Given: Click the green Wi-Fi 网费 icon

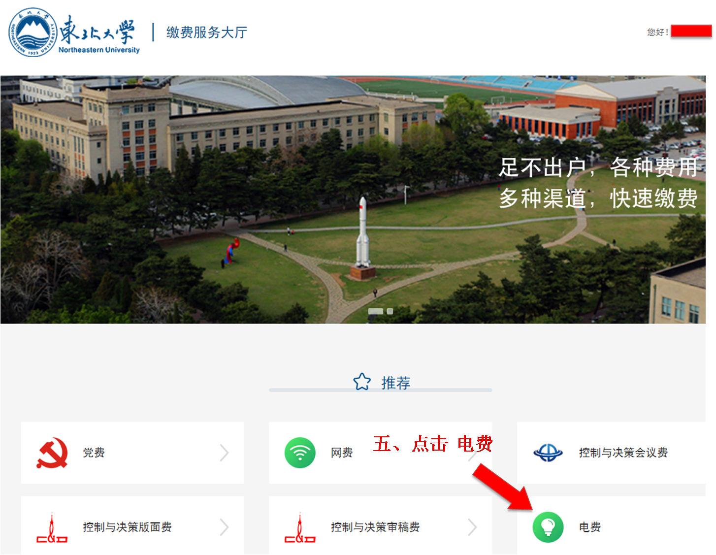Looking at the screenshot, I should 300,453.
